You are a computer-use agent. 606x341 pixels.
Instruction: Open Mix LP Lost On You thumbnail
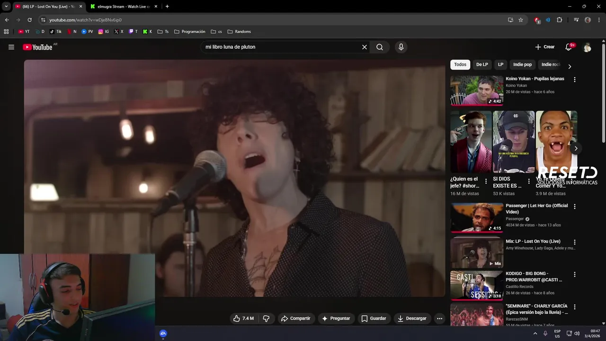(x=477, y=253)
